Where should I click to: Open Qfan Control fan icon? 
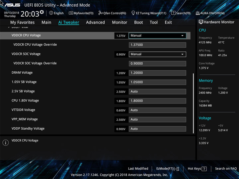100,13
